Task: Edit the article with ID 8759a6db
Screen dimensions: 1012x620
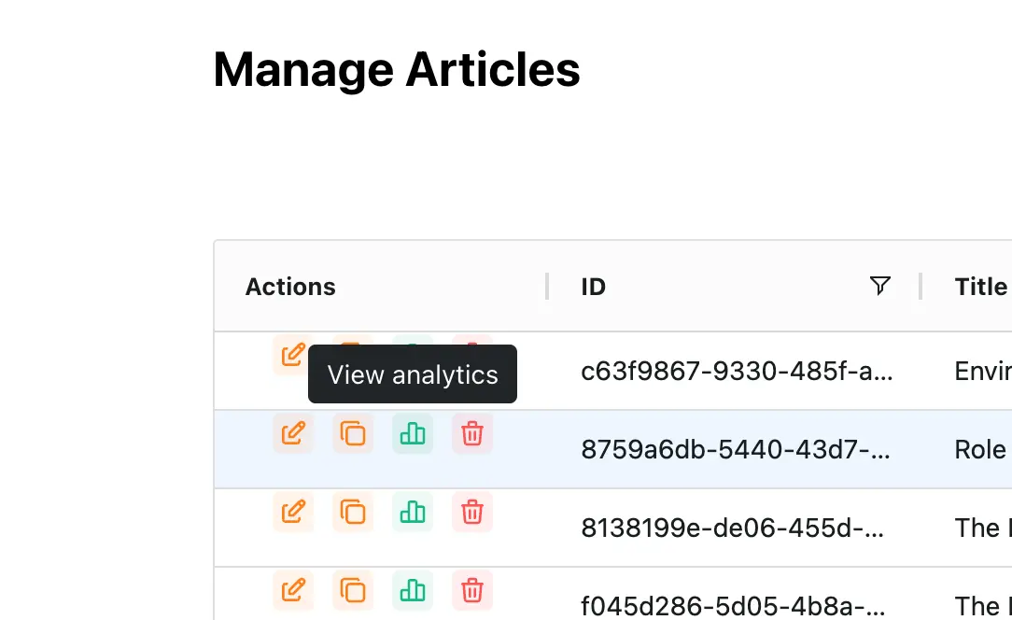Action: [293, 434]
